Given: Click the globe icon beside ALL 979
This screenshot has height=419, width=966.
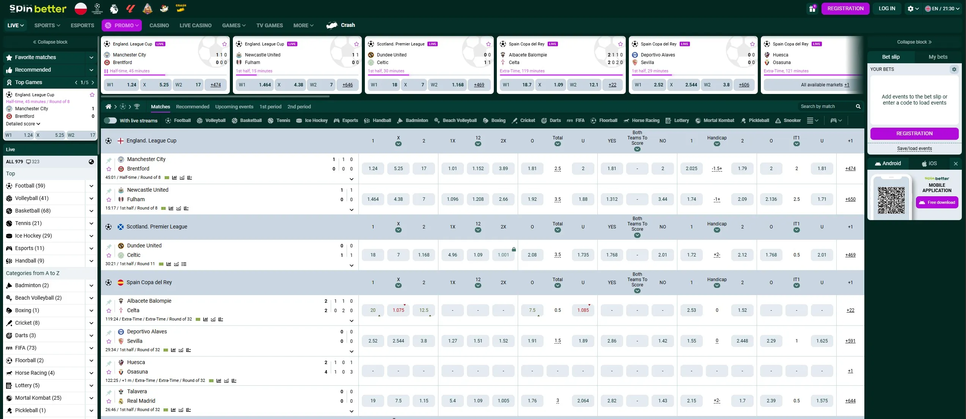Looking at the screenshot, I should pos(91,162).
